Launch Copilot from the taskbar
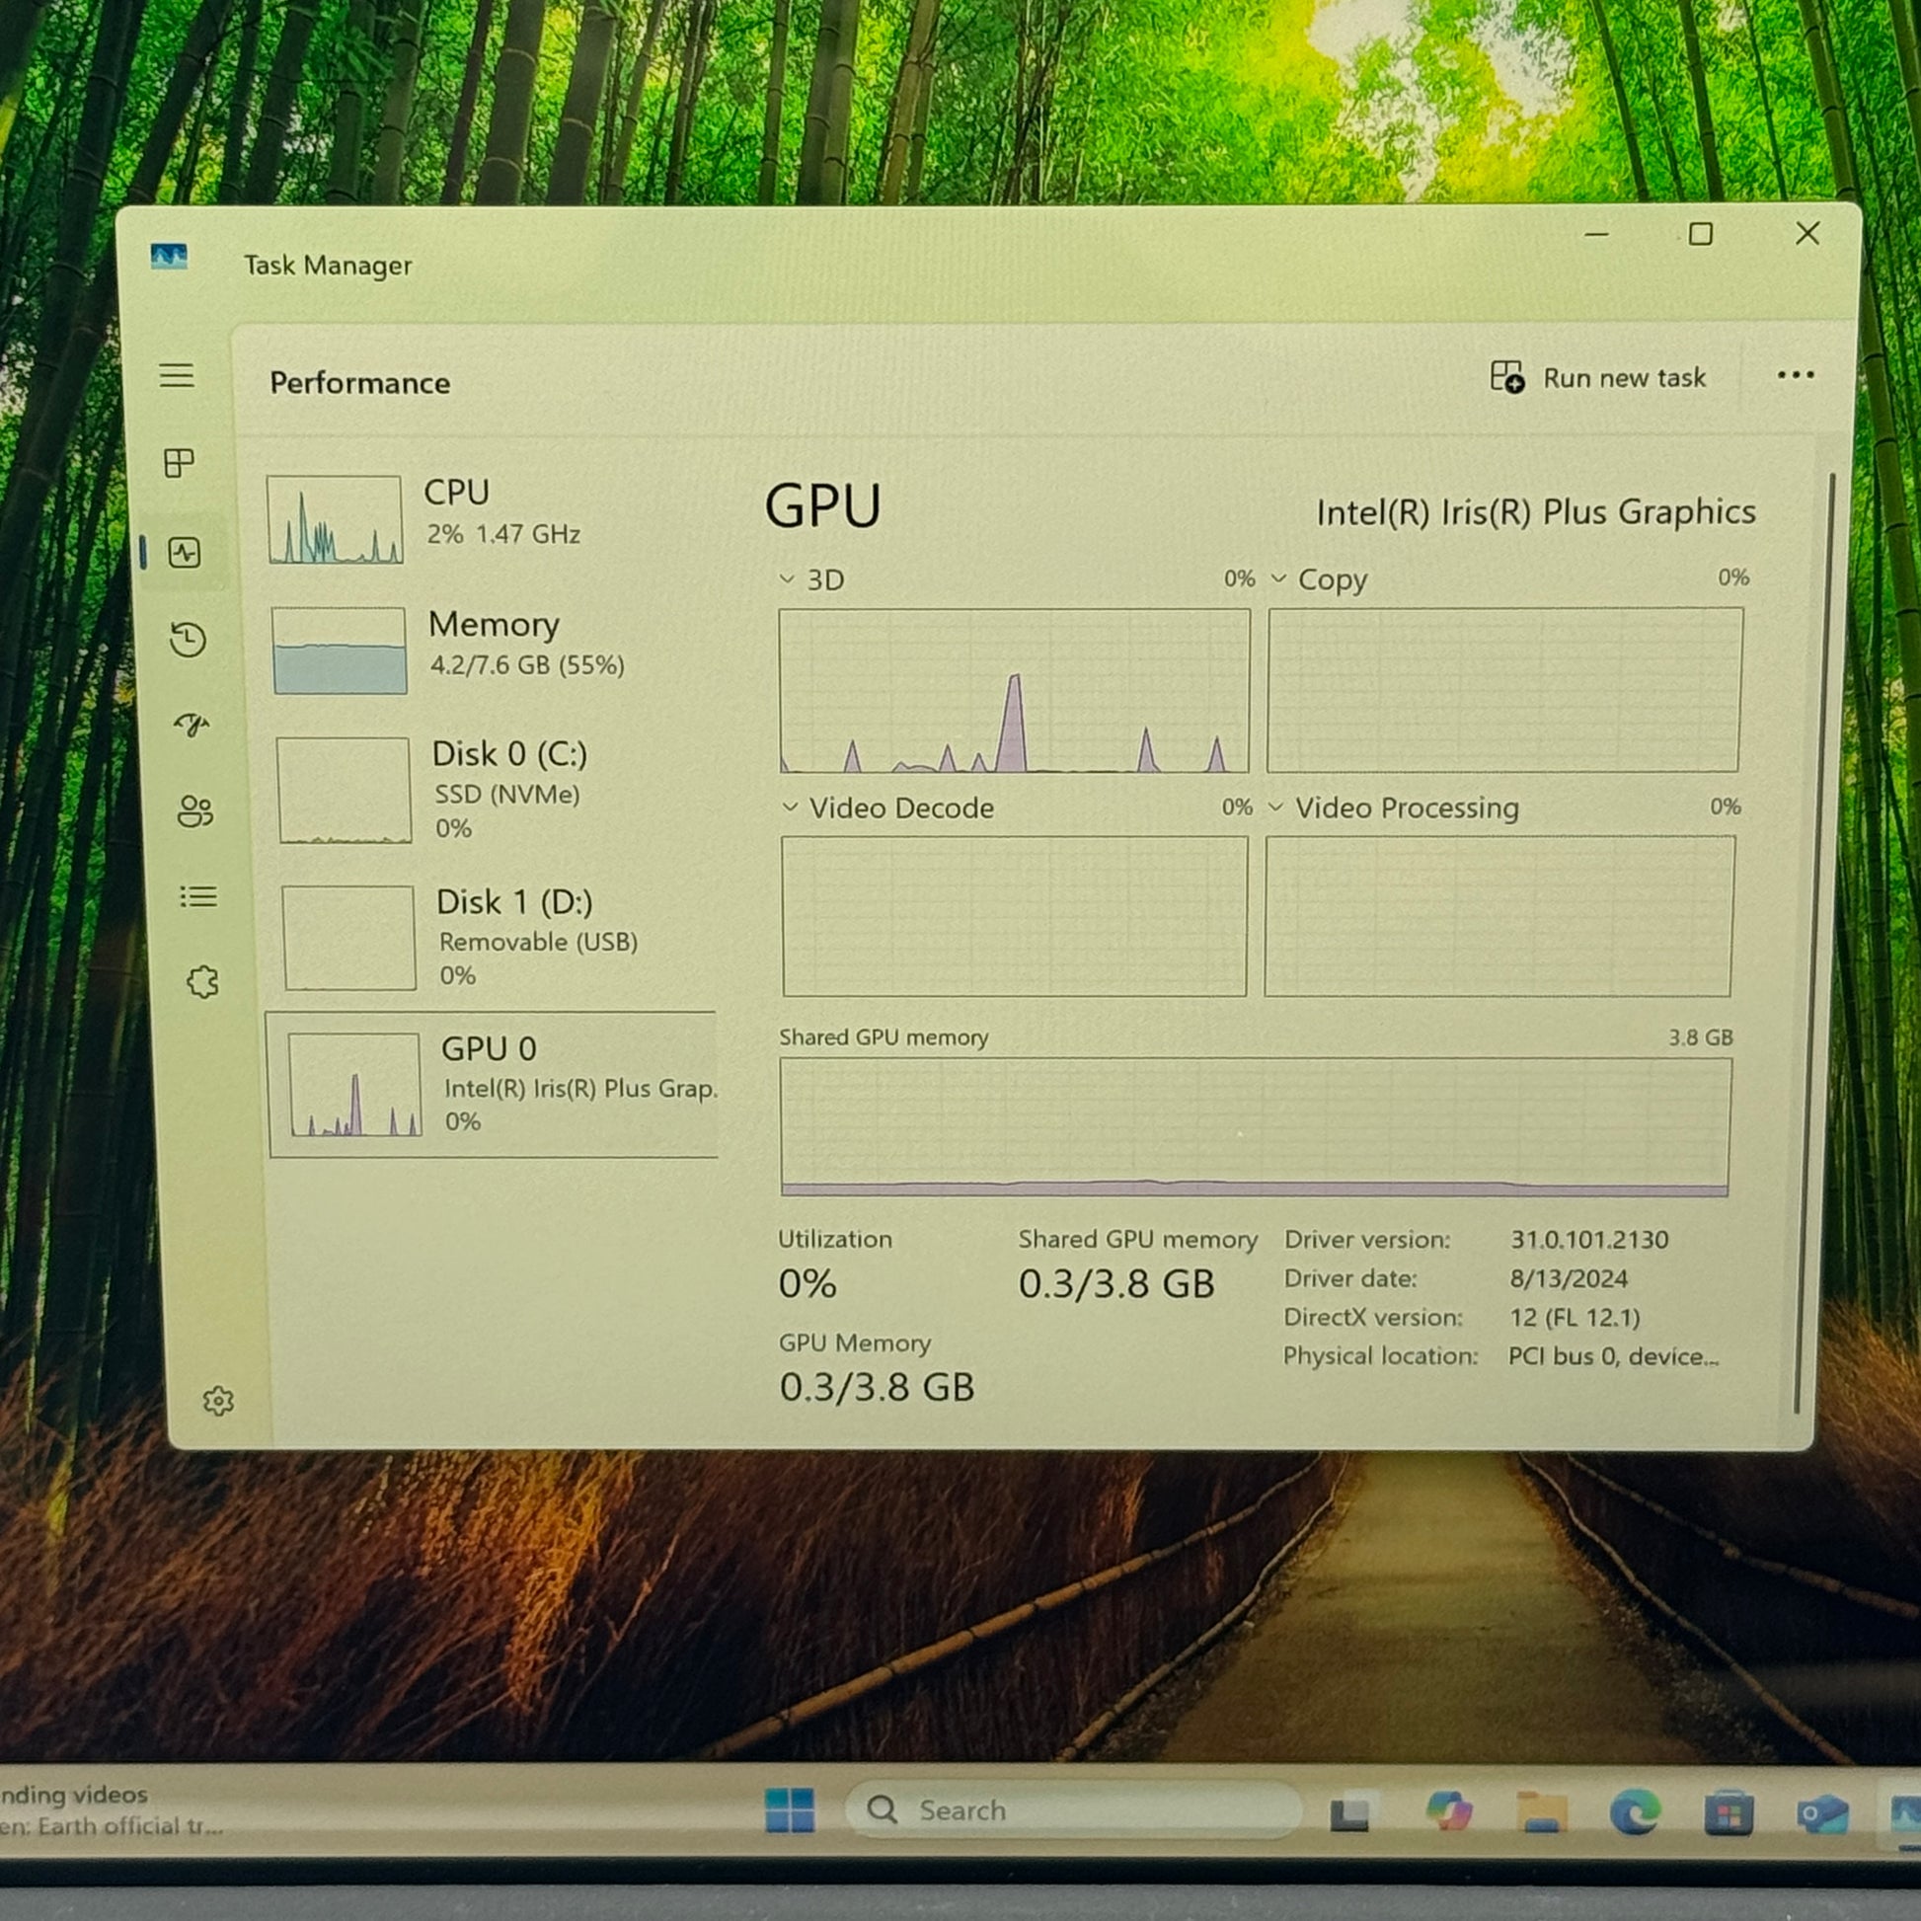The height and width of the screenshot is (1921, 1921). [x=1448, y=1811]
